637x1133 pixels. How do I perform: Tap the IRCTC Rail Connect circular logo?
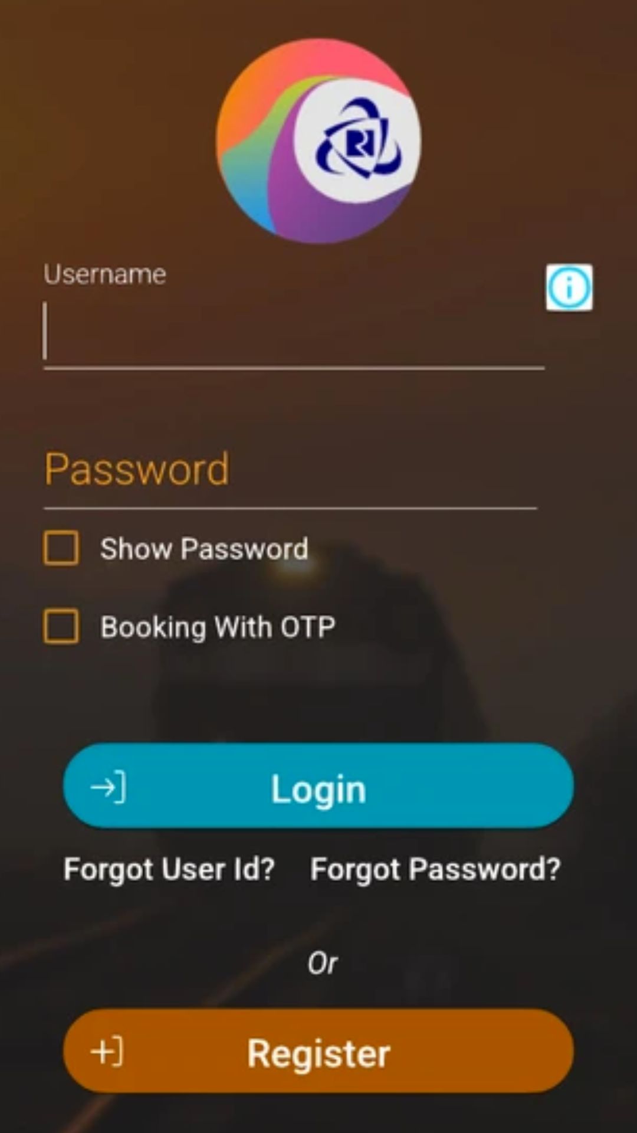coord(318,141)
